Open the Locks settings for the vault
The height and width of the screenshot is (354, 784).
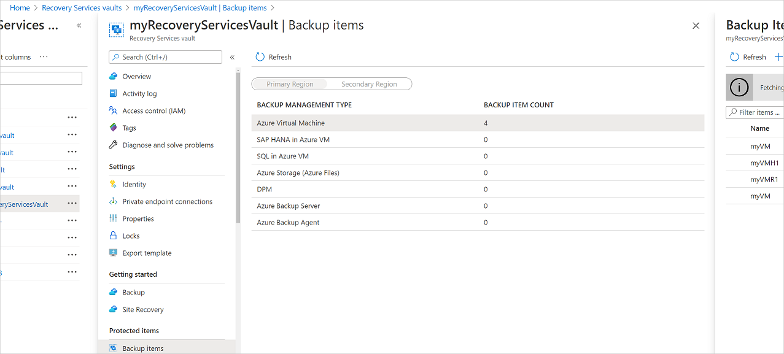pos(130,236)
